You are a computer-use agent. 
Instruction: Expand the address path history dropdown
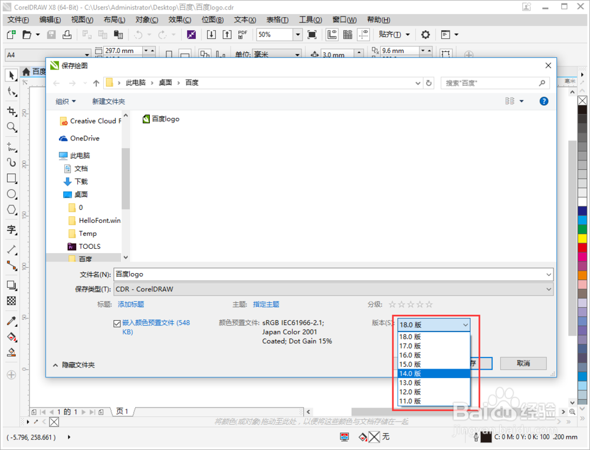coord(418,83)
